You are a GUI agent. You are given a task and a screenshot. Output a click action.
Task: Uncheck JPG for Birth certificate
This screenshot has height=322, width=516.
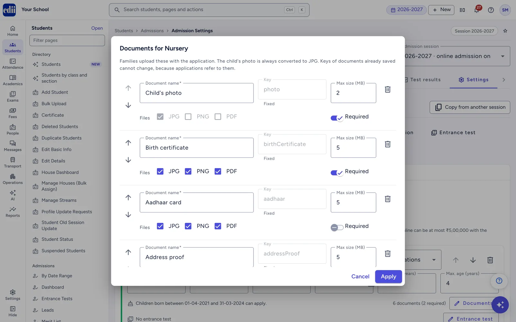point(160,171)
